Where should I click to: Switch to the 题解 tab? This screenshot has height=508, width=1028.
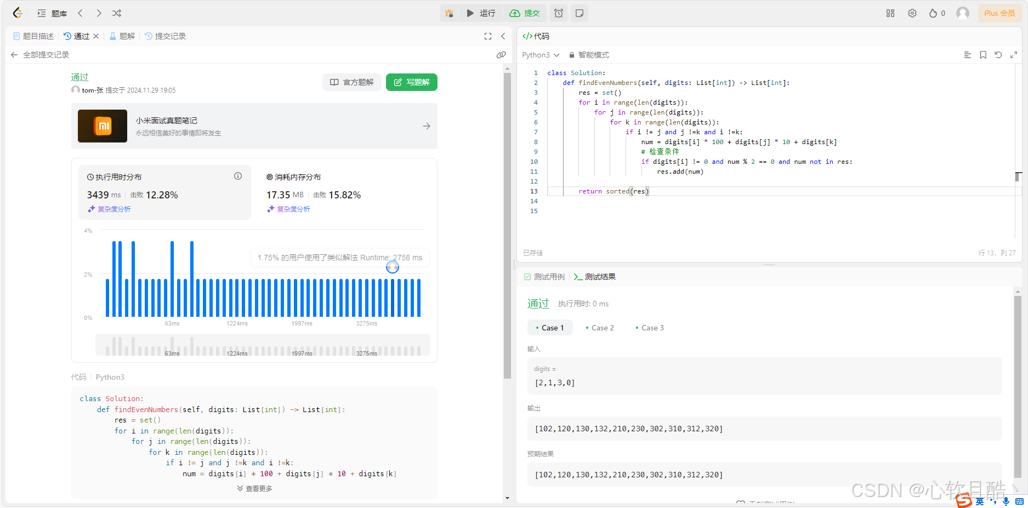[x=127, y=36]
